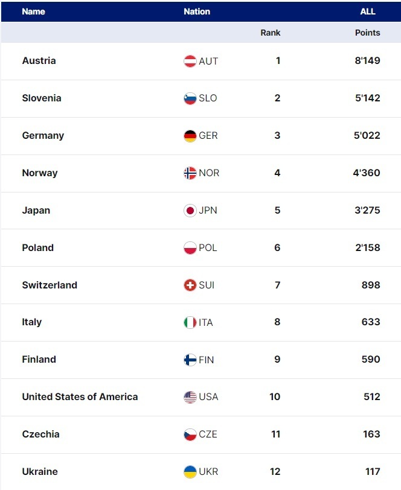Click the Austria flag icon
The height and width of the screenshot is (490, 401).
190,61
